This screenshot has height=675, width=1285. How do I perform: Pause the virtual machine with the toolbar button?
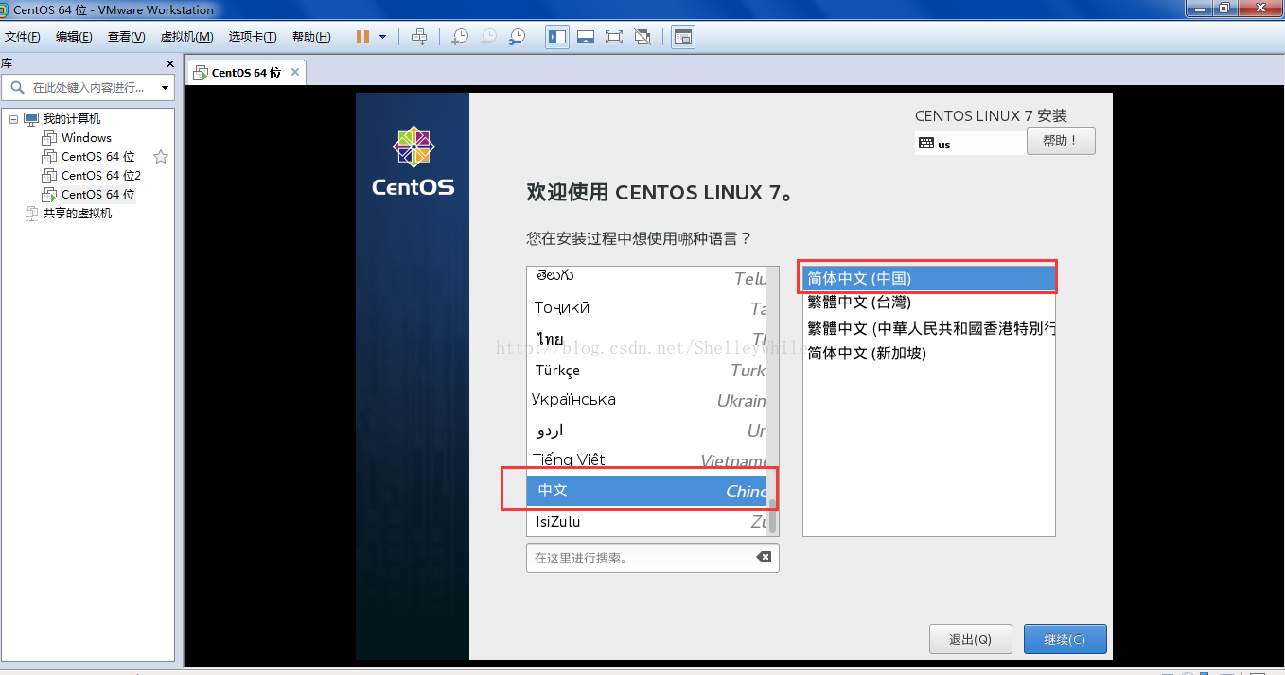click(x=362, y=37)
